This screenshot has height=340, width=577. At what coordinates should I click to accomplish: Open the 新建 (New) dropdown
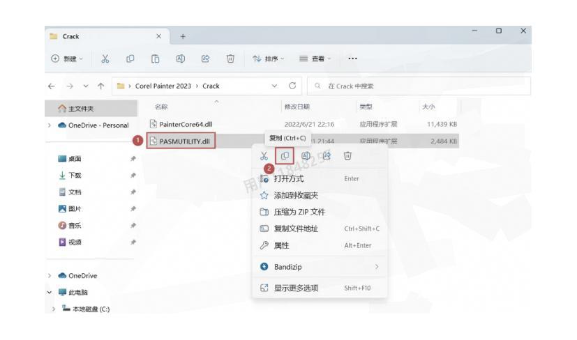tap(68, 59)
